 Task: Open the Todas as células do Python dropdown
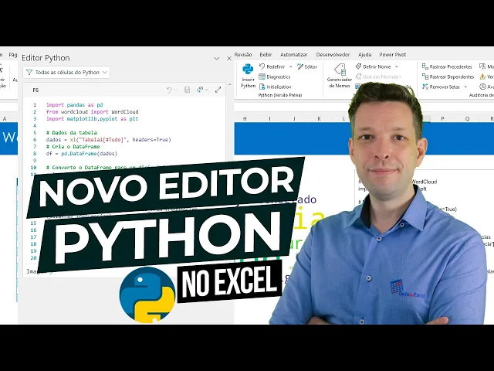pyautogui.click(x=66, y=72)
